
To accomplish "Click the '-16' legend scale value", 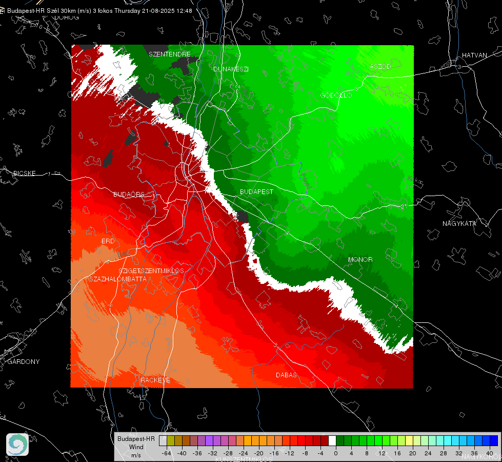I will 274,453.
